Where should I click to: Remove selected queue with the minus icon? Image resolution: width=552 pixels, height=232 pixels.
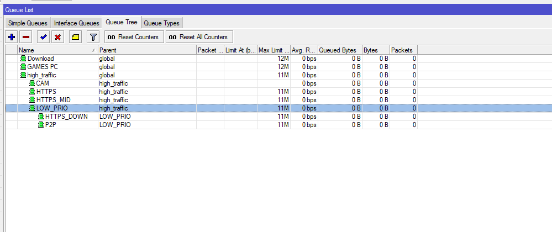coord(26,37)
